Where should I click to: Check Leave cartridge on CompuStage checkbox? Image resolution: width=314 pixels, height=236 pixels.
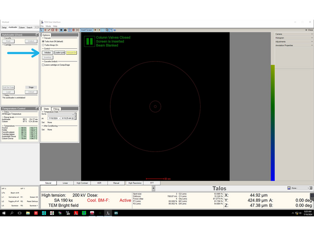43,65
